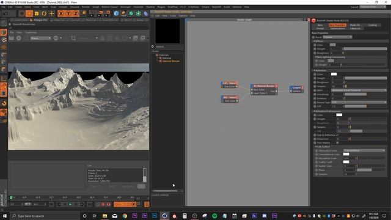This screenshot has width=391, height=220.
Task: Open the Fresnel Type dropdown
Action: click(359, 102)
